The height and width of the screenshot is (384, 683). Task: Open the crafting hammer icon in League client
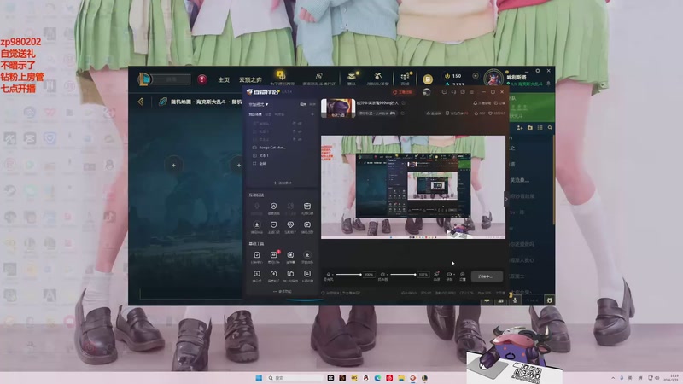point(377,76)
